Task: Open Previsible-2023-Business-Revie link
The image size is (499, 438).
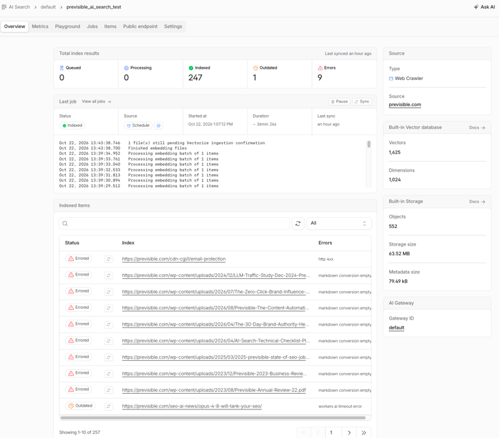Action: pyautogui.click(x=214, y=374)
